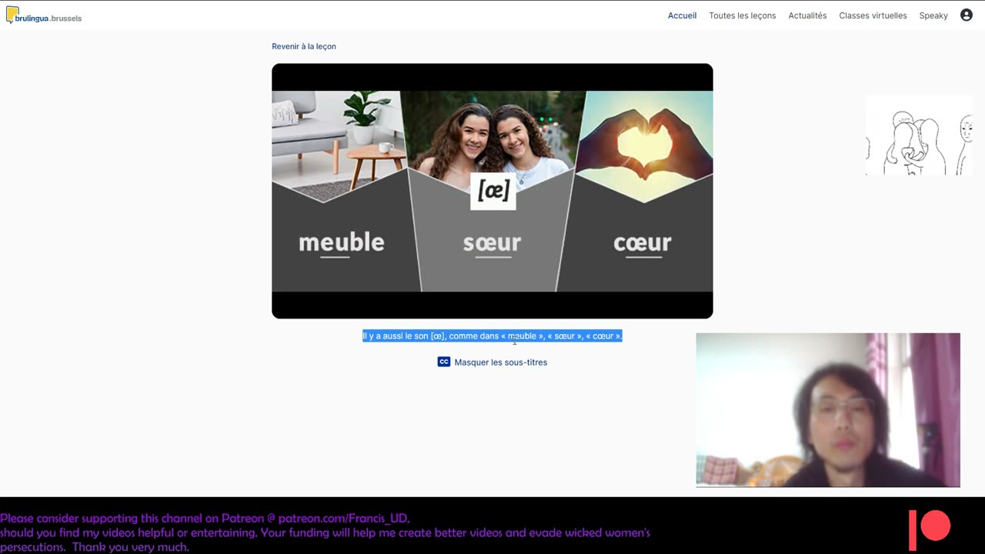Click the lesson video player
Image resolution: width=985 pixels, height=554 pixels.
(492, 191)
